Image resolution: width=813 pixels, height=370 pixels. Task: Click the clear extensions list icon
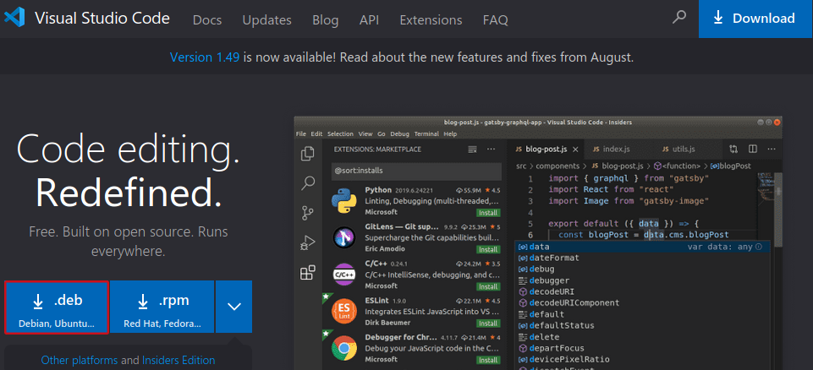pos(472,150)
